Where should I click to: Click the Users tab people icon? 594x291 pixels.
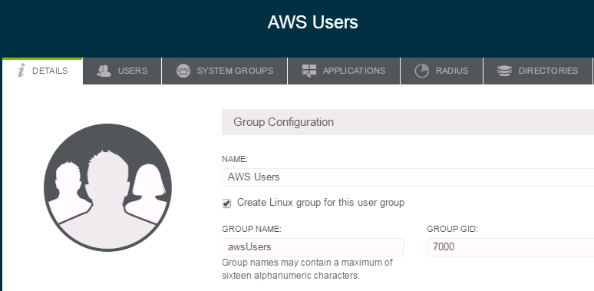click(104, 71)
